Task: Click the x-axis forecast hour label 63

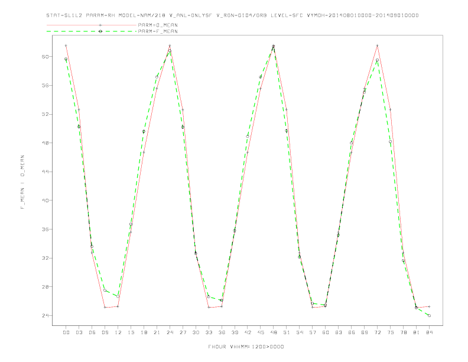Action: point(339,332)
